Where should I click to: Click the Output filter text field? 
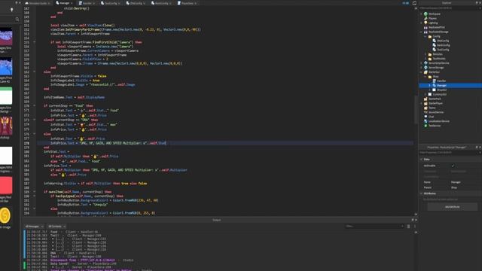[374, 226]
